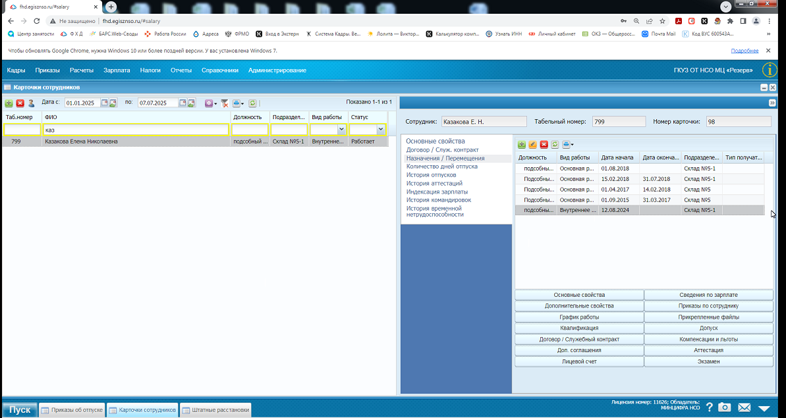Switch to 'Штатные расстановки' taskbar tab

[x=215, y=410]
